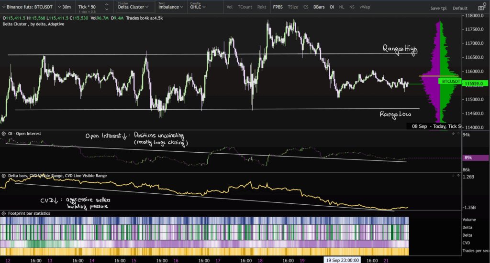Screen dimensions: 490x263
Task: Click the Save tpl button
Action: 438,9
